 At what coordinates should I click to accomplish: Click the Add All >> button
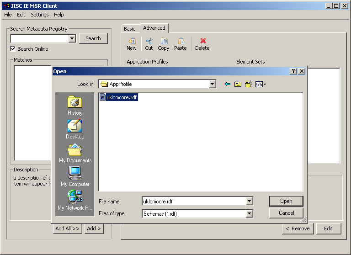(x=67, y=228)
